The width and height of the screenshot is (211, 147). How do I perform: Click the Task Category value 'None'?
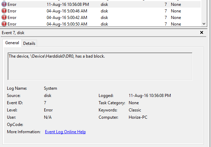coord(134,103)
